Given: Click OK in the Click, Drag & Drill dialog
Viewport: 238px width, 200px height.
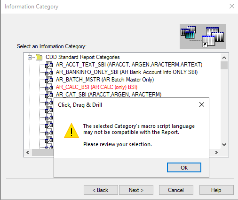Looking at the screenshot, I should coord(184,168).
